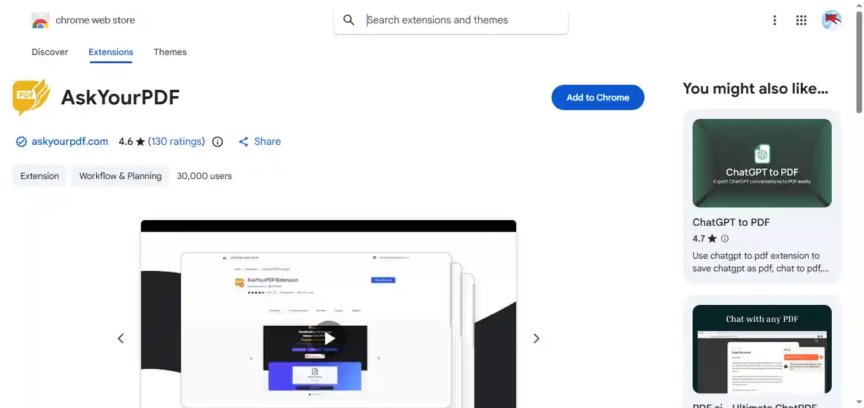Click the ratings info circle icon
This screenshot has height=408, width=864.
(218, 142)
